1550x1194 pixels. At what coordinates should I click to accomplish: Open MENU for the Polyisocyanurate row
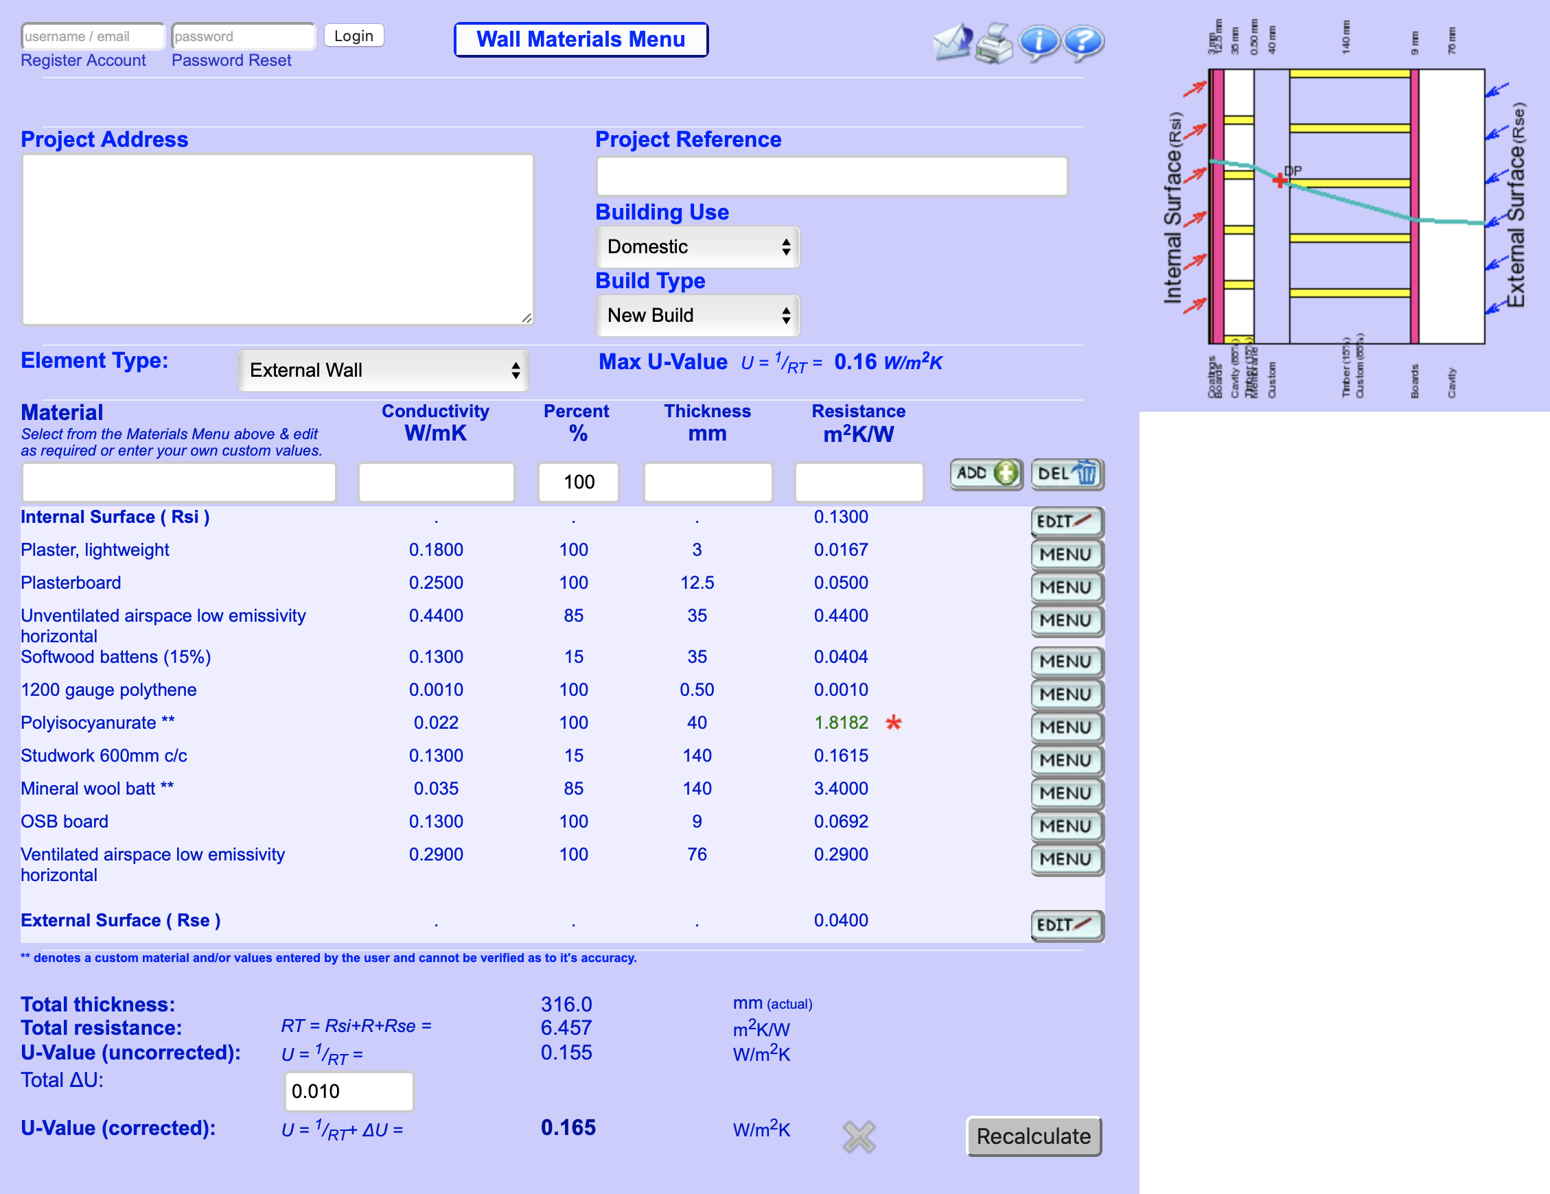[1067, 727]
